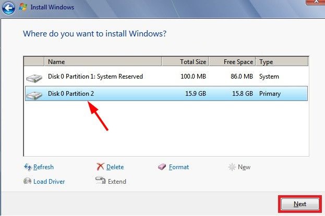The width and height of the screenshot is (325, 216).
Task: Click the 'Where do you want to install Windows?' heading
Action: coord(95,34)
